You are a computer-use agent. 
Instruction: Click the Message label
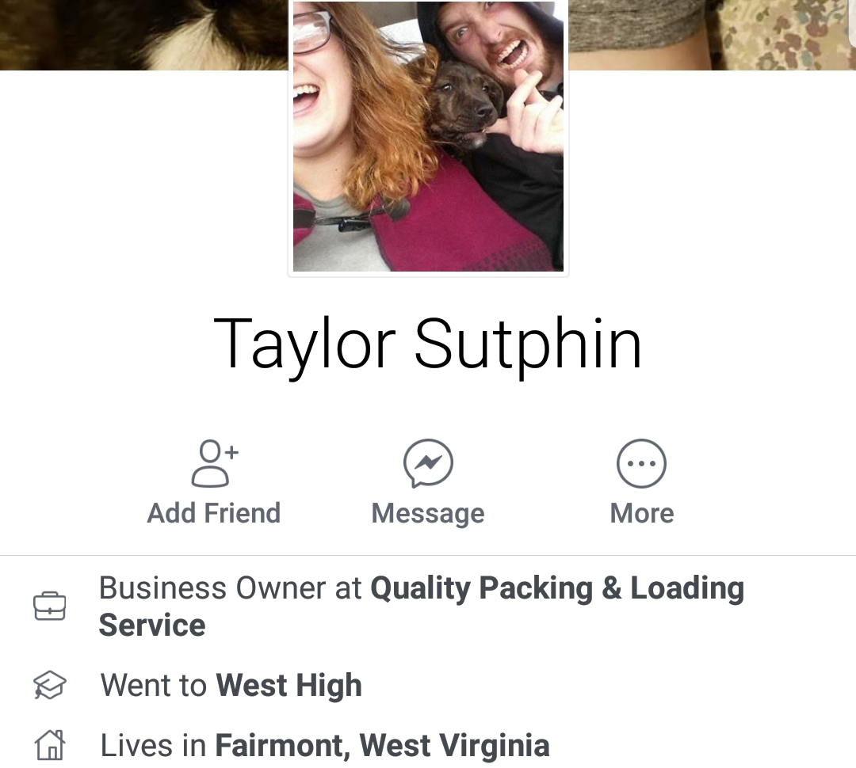click(x=428, y=514)
